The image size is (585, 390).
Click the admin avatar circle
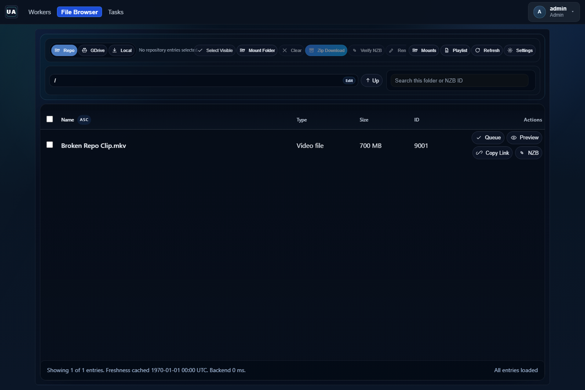[x=539, y=12]
